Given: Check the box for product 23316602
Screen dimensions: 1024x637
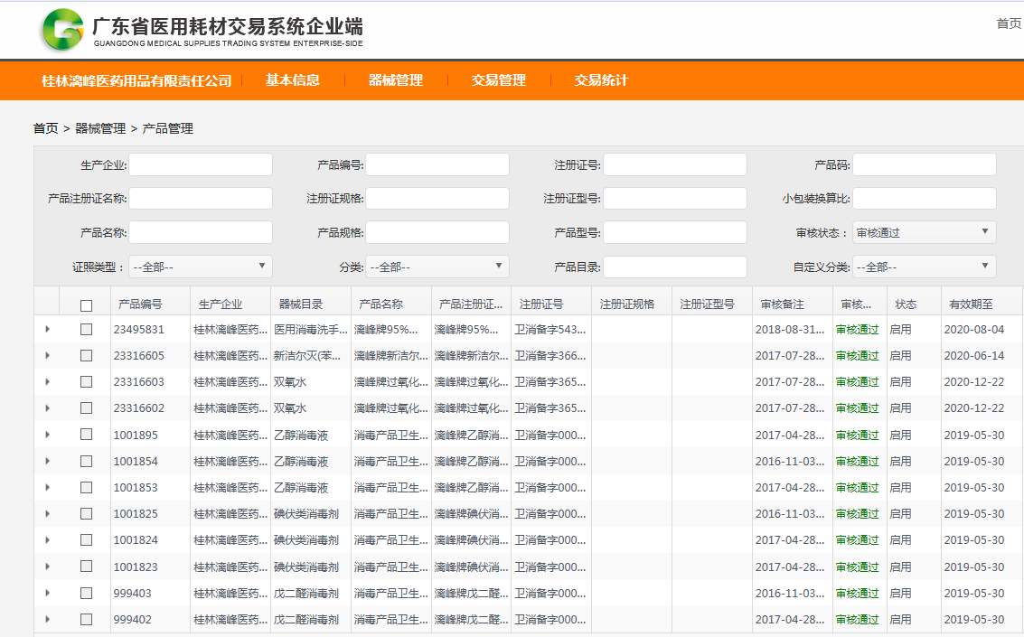Looking at the screenshot, I should point(86,407).
